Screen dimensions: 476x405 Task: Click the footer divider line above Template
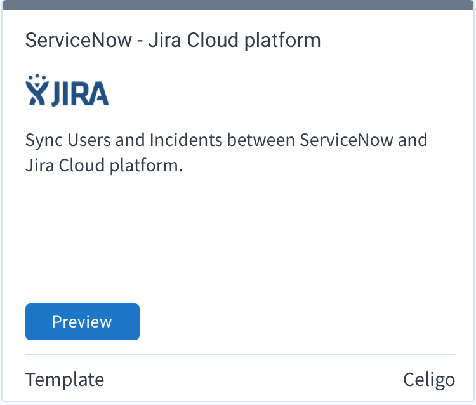pyautogui.click(x=241, y=355)
